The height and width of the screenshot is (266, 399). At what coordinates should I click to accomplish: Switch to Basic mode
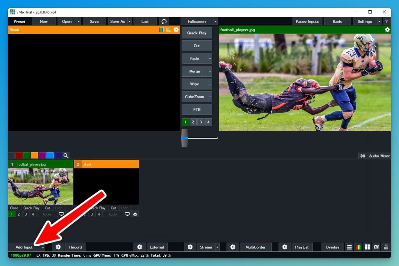pos(337,21)
